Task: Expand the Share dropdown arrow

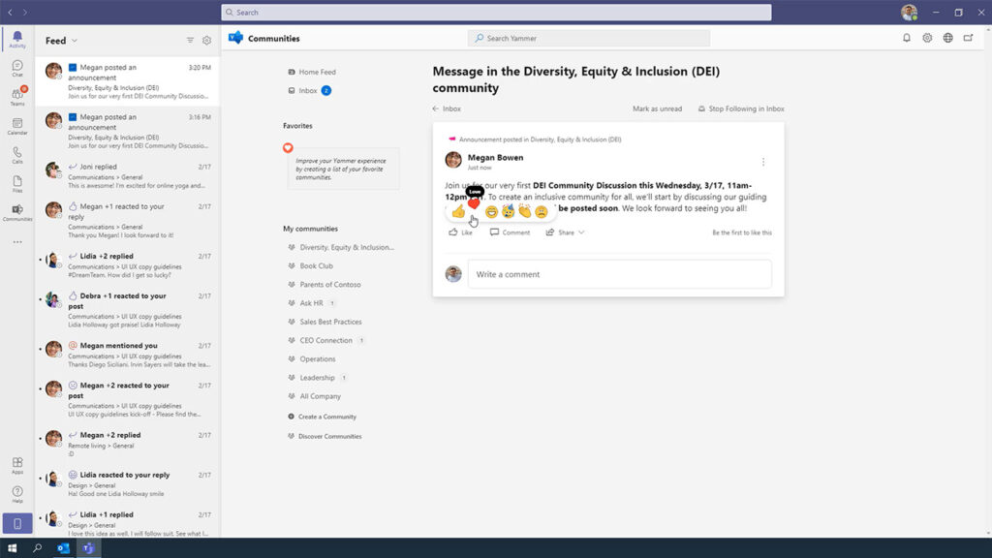Action: coord(581,232)
